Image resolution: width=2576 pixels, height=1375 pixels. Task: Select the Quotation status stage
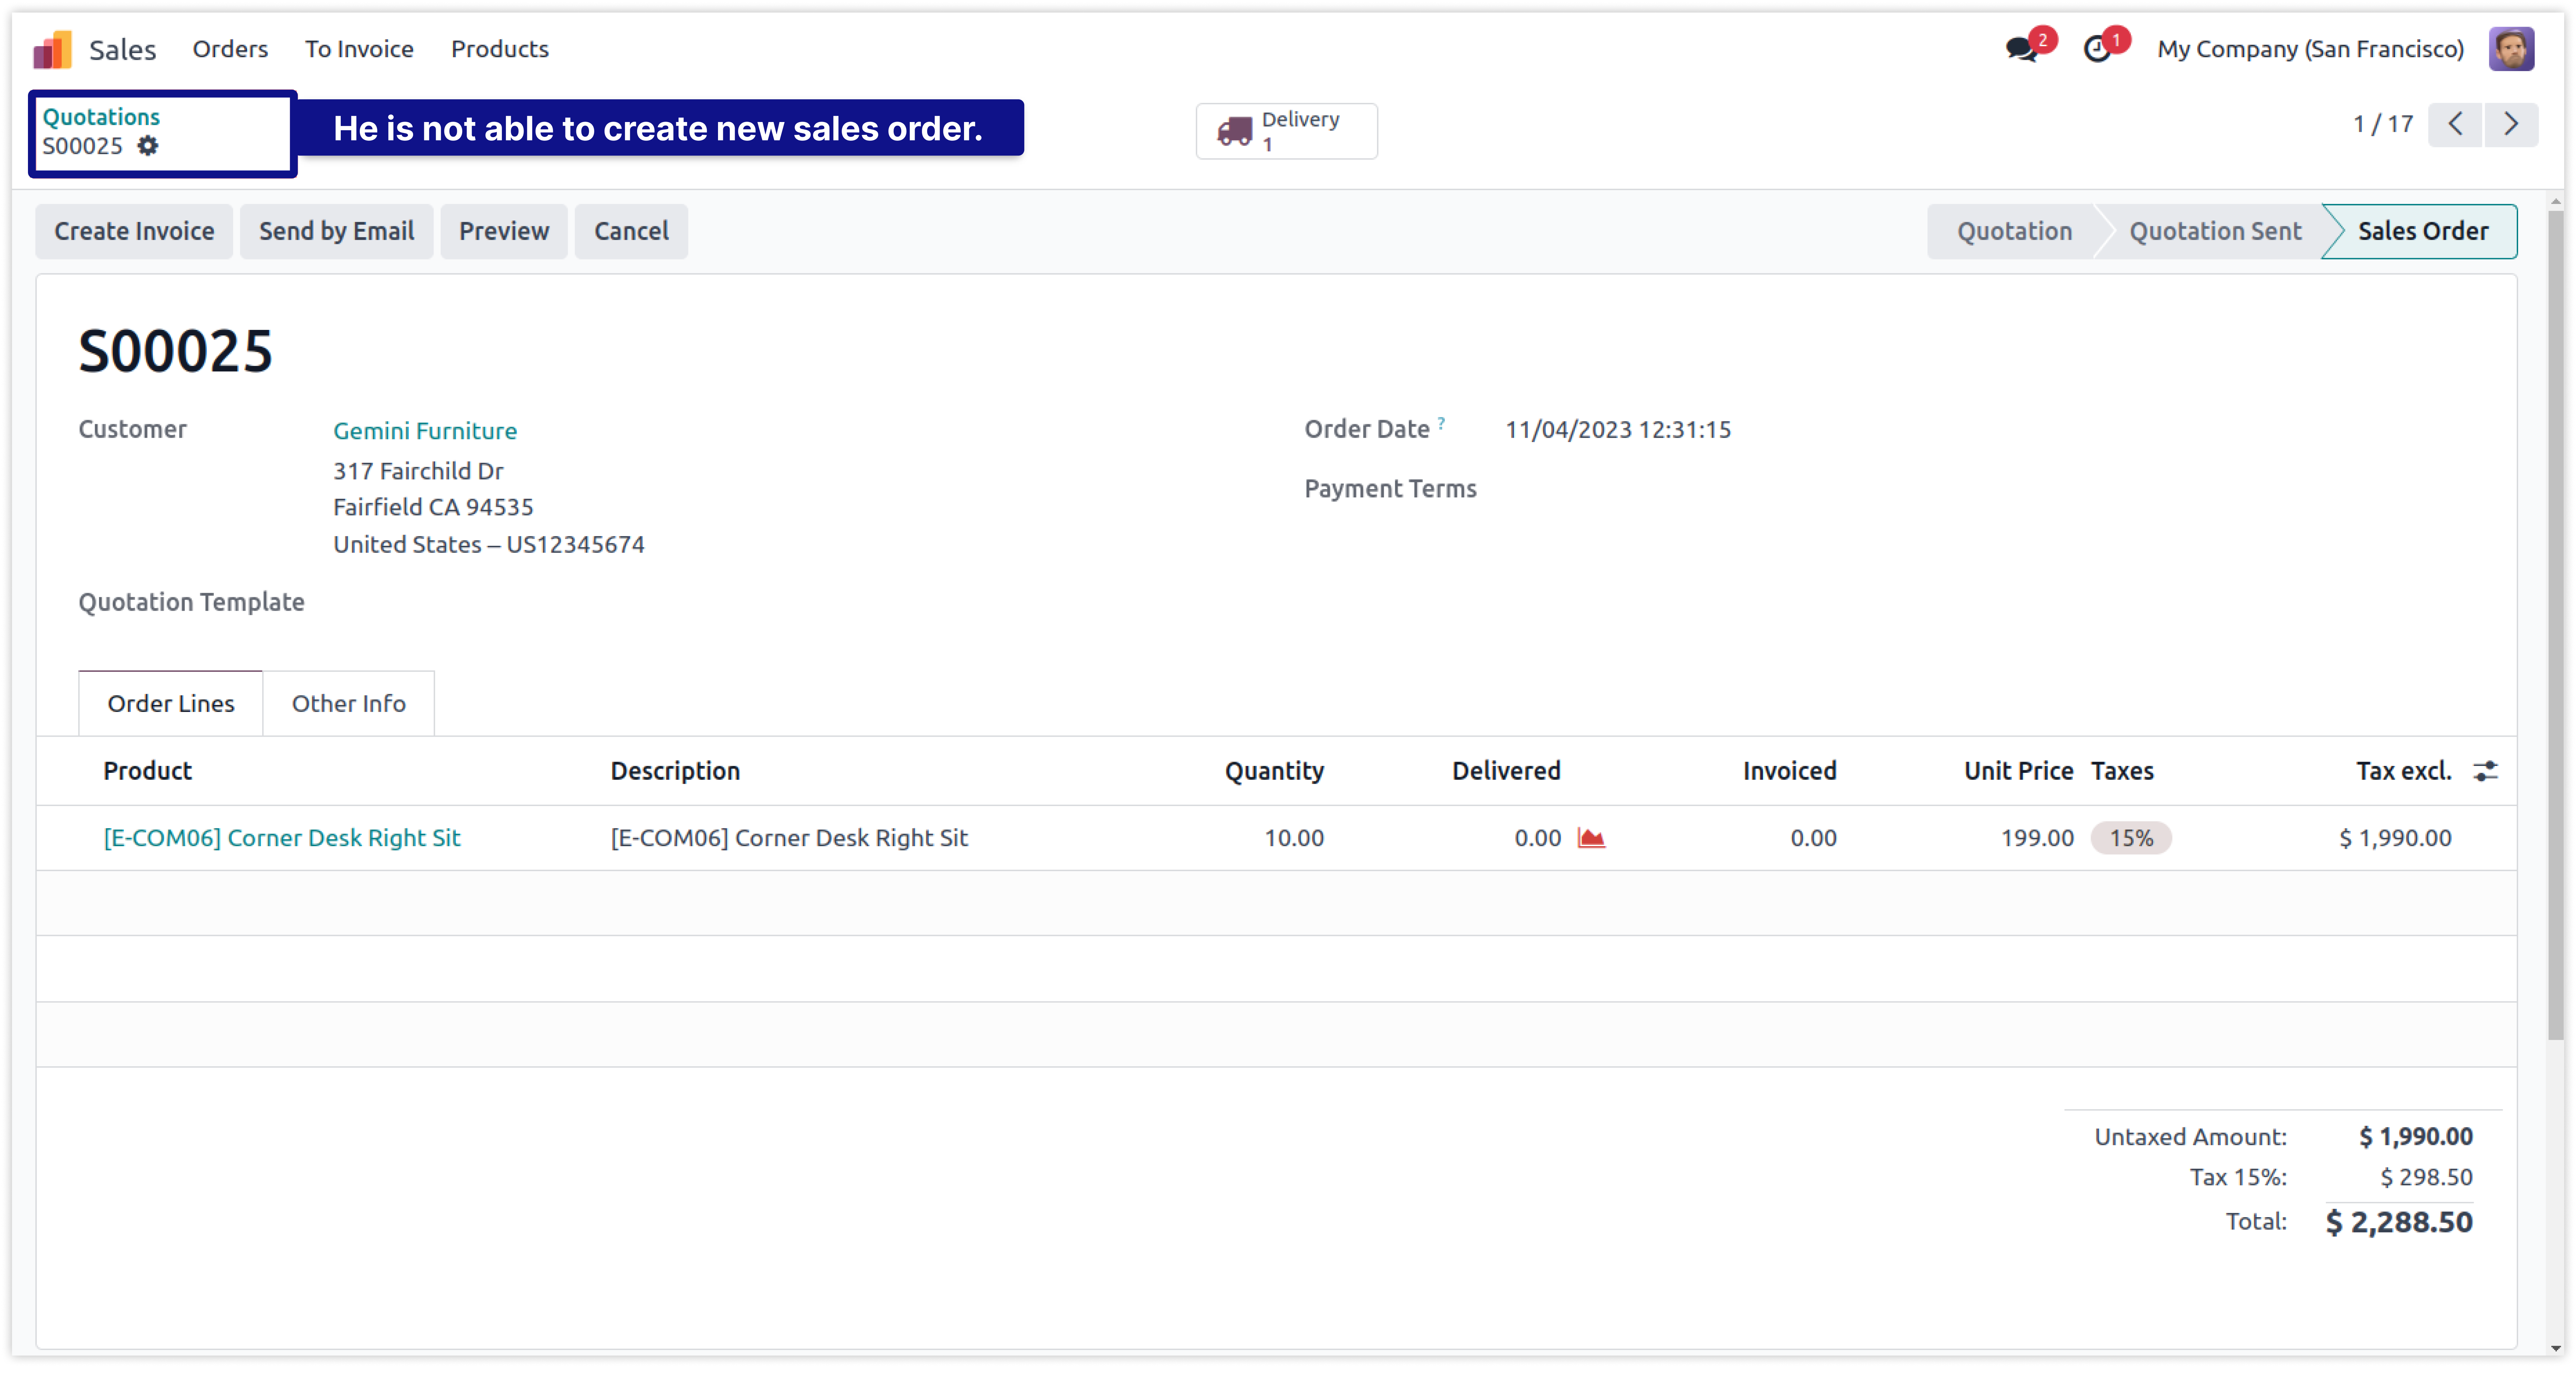point(2014,231)
